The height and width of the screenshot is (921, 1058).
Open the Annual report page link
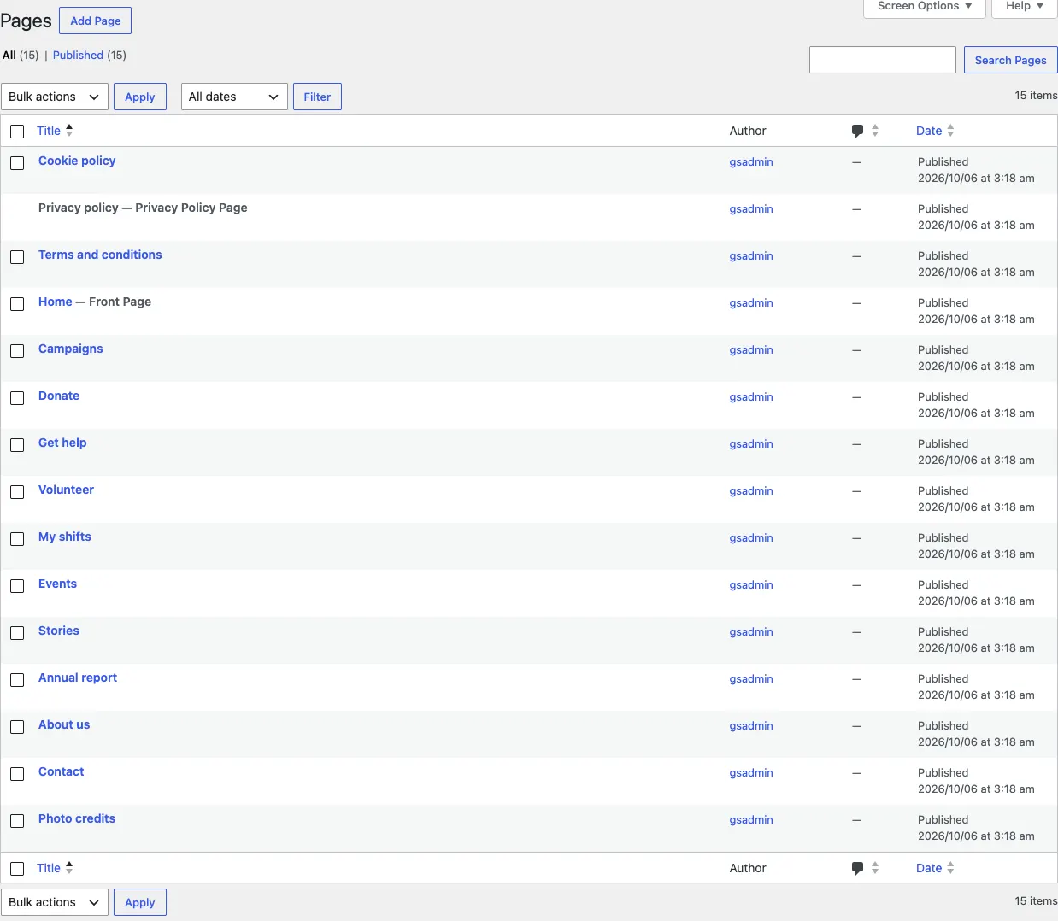click(x=78, y=678)
